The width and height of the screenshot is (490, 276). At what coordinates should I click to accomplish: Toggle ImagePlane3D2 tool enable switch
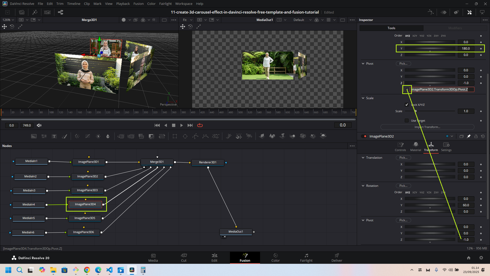364,136
